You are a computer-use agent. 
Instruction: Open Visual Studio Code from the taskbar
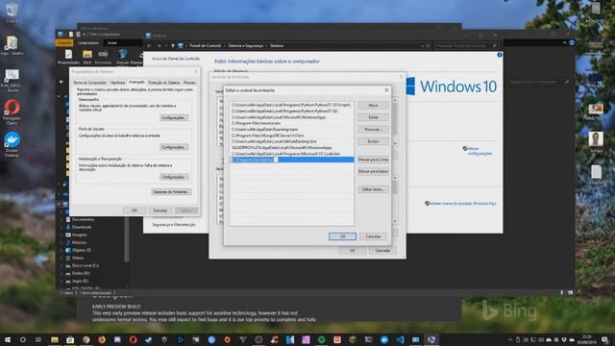tap(400, 339)
